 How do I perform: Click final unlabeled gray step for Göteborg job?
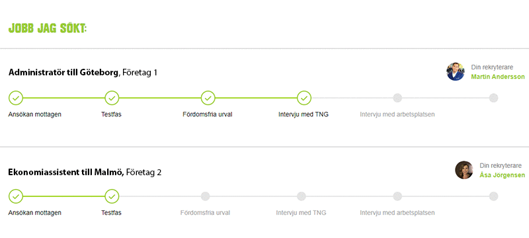[493, 98]
